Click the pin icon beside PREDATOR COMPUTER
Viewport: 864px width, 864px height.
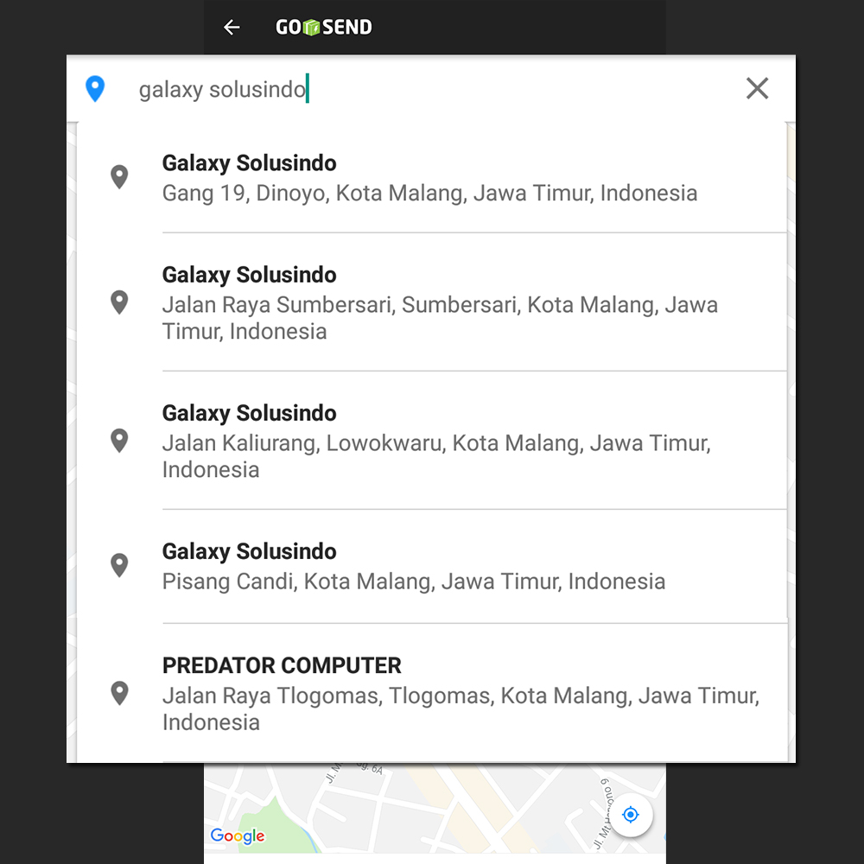[x=119, y=693]
